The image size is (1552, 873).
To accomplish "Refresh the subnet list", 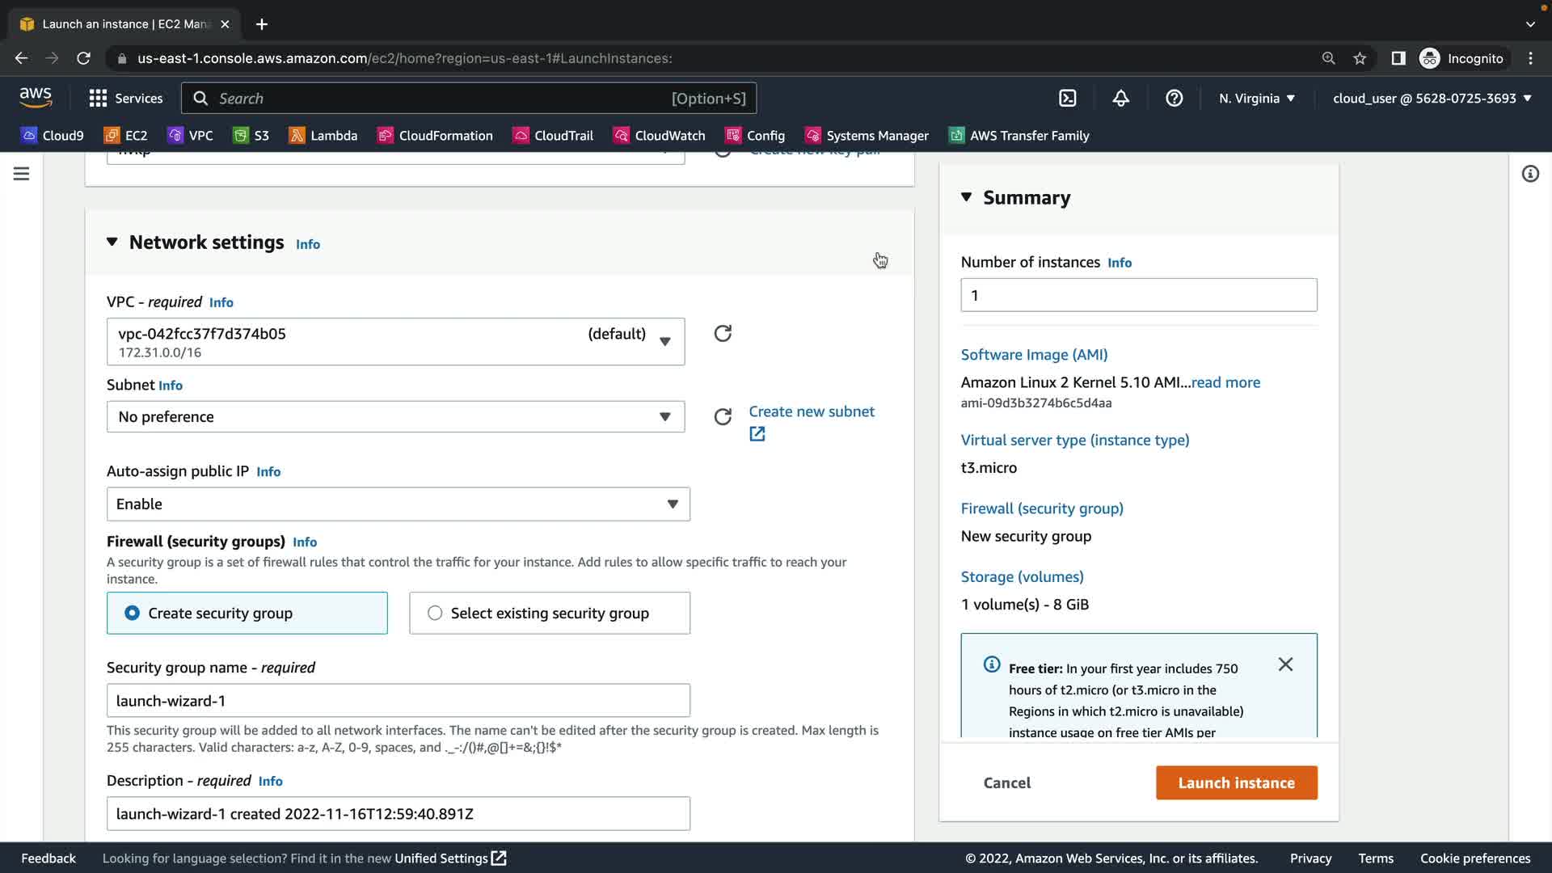I will [x=723, y=417].
